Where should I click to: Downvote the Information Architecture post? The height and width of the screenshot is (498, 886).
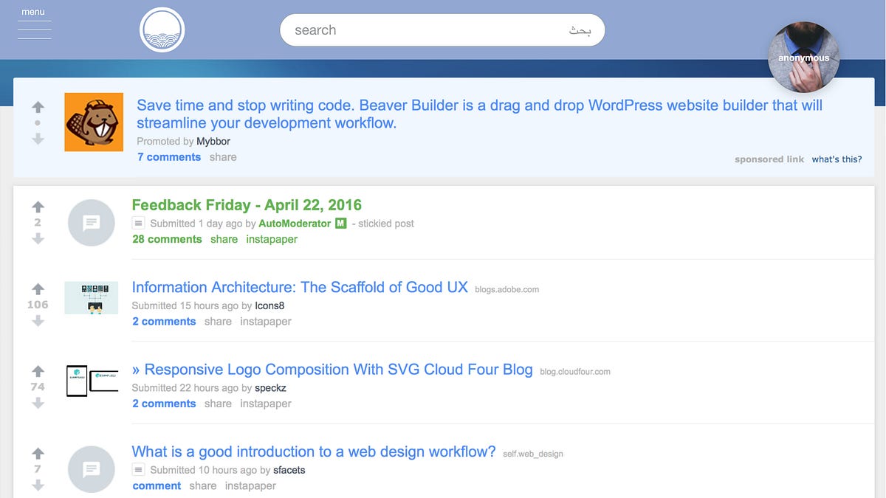click(38, 321)
